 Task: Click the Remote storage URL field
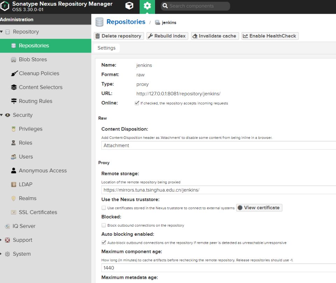pos(218,190)
